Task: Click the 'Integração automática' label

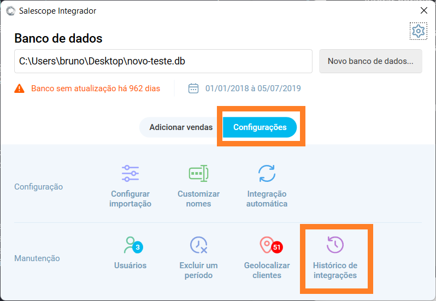Action: pyautogui.click(x=267, y=199)
